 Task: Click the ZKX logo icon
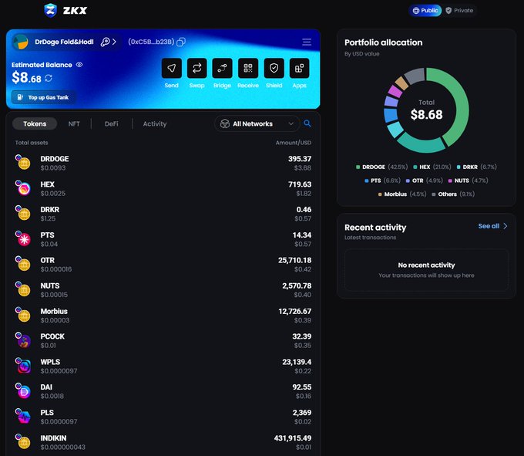pyautogui.click(x=50, y=10)
